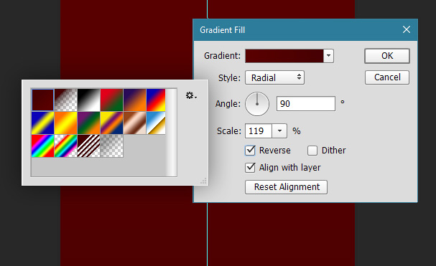Click the Reset Alignment button
The height and width of the screenshot is (266, 436).
click(x=286, y=187)
